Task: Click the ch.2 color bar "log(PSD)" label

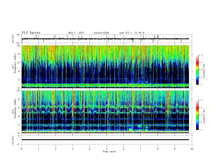Action: pyautogui.click(x=204, y=116)
